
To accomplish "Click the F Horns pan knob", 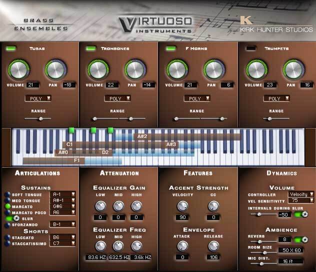I will (214, 69).
